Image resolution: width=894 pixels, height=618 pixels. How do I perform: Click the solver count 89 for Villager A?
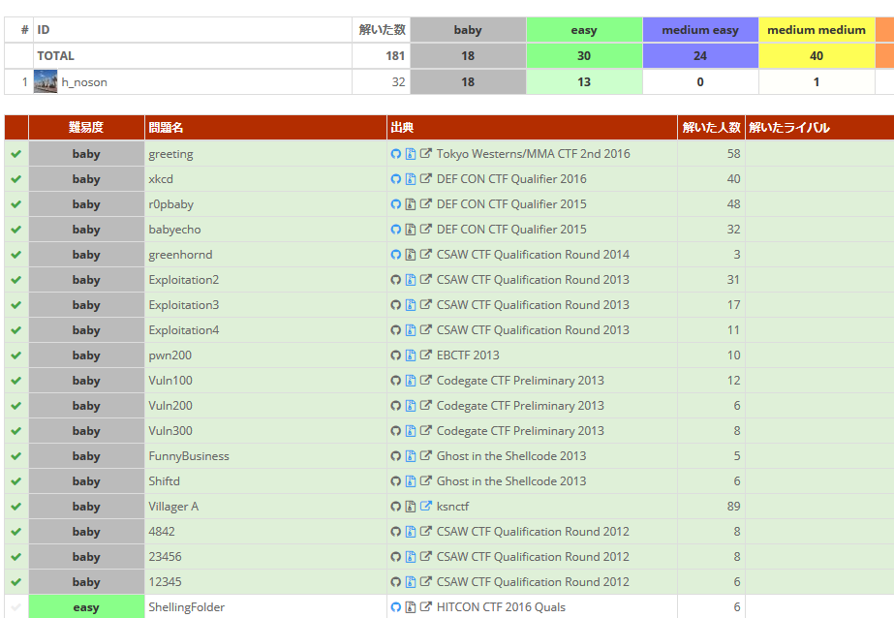[x=733, y=507]
